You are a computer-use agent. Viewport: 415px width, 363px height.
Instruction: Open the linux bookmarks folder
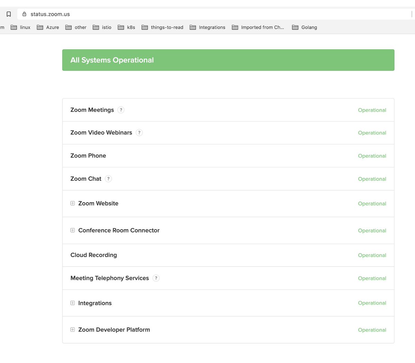[x=20, y=27]
